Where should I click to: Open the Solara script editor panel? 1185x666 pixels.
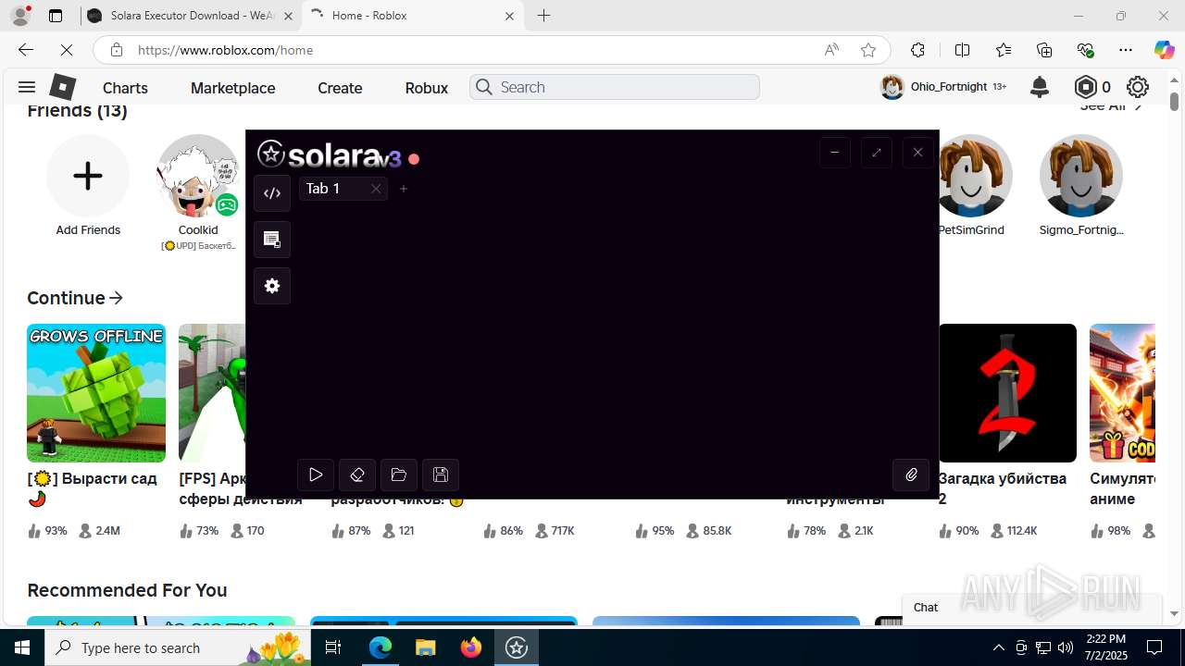pos(272,193)
